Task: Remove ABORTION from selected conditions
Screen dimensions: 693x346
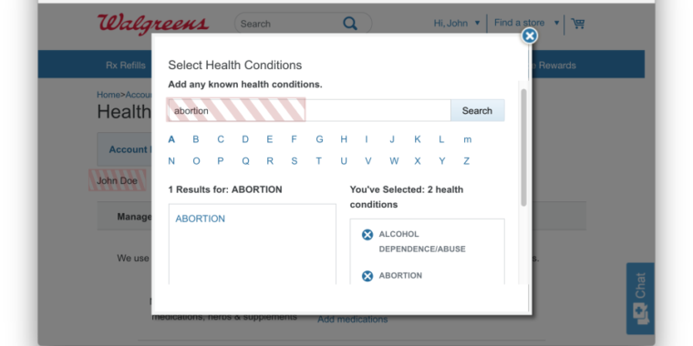Action: tap(367, 276)
